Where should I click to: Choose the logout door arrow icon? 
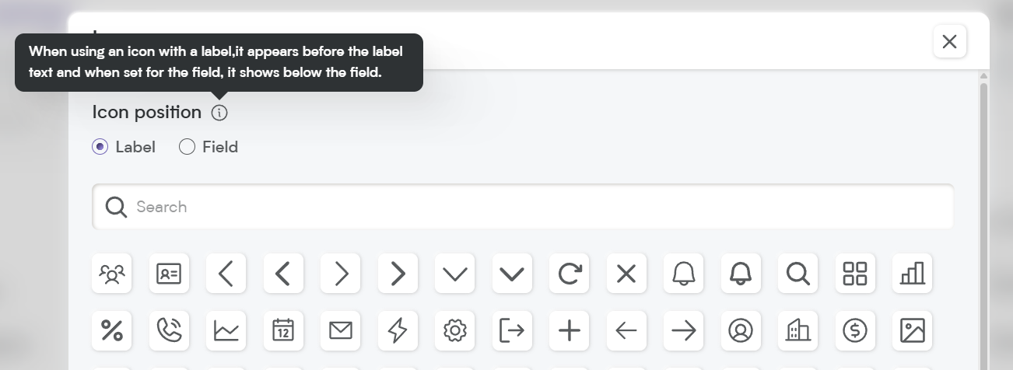click(512, 330)
